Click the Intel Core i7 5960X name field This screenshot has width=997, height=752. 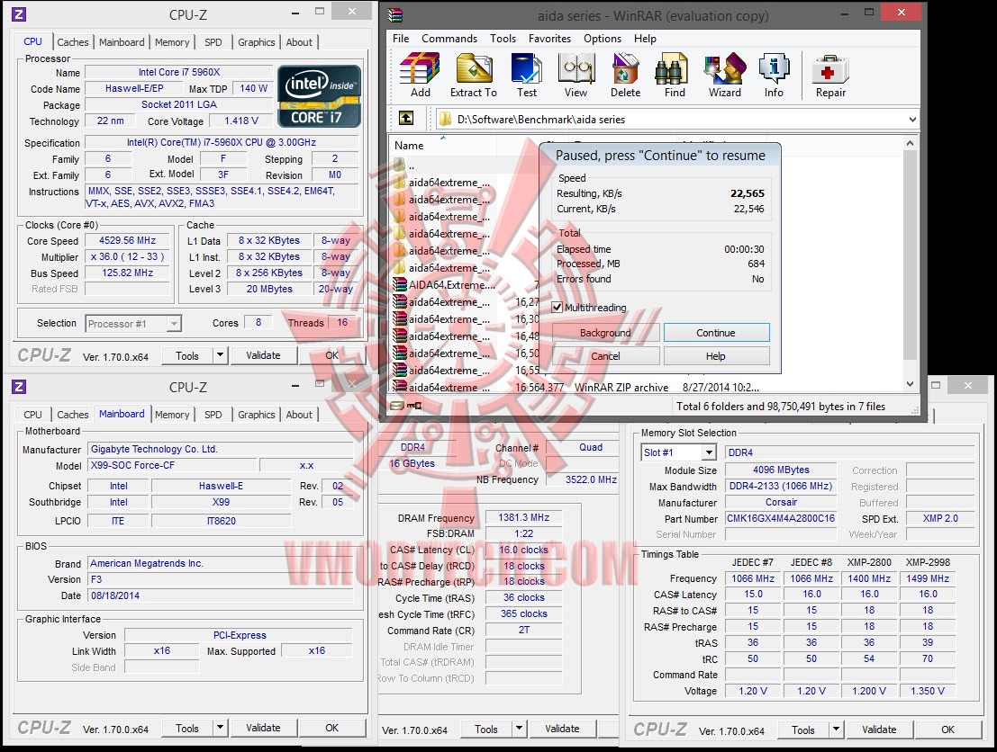pyautogui.click(x=179, y=72)
